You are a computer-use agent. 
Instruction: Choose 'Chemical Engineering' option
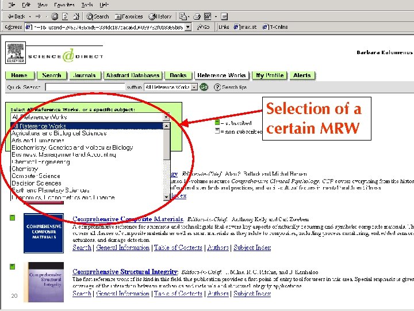click(87, 162)
